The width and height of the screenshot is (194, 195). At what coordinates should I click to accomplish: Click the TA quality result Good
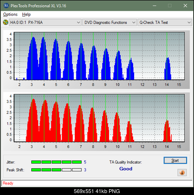[126, 168]
